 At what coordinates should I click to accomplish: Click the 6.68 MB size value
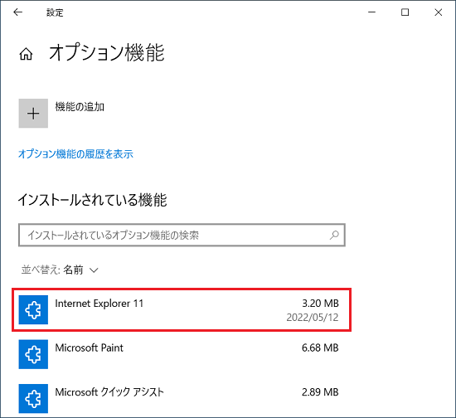320,348
